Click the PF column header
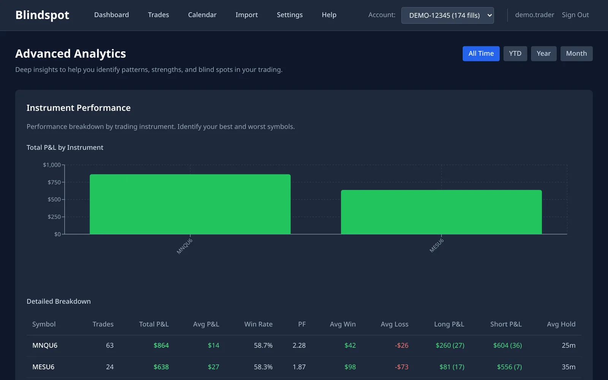Viewport: 608px width, 380px height. [x=302, y=324]
